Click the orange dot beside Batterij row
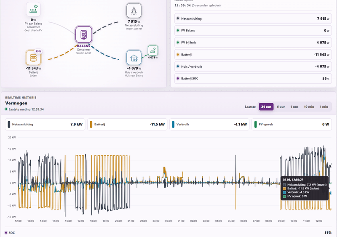The width and height of the screenshot is (337, 237). tap(178, 55)
